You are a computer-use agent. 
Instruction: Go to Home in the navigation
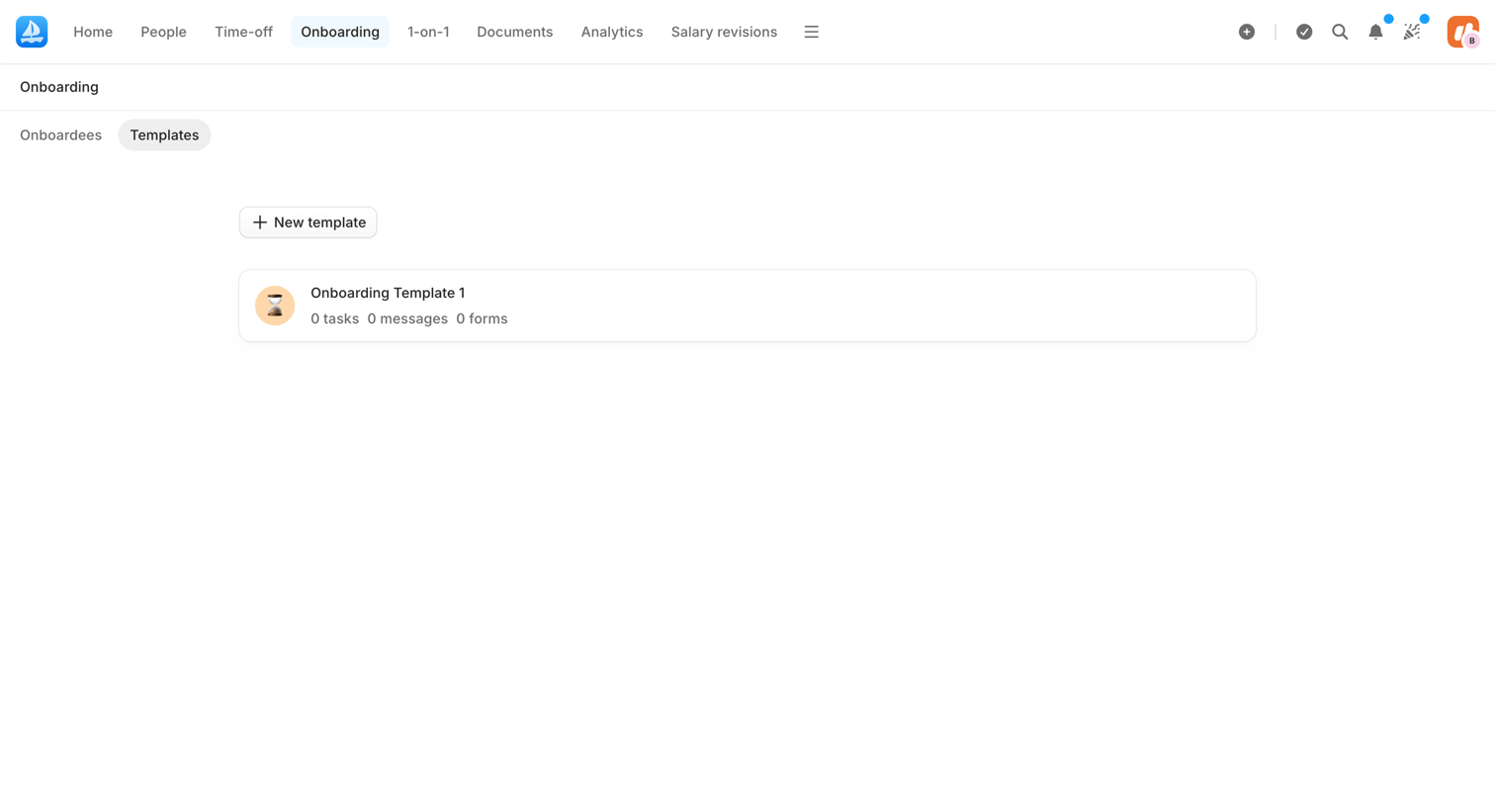(x=93, y=32)
